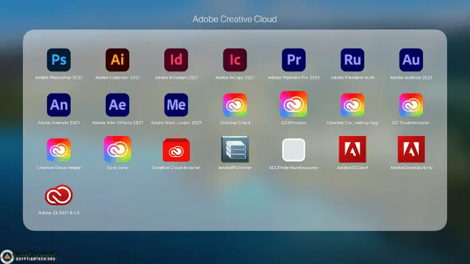
Task: Launch Adobe Premiere Rush icon
Action: 353,60
